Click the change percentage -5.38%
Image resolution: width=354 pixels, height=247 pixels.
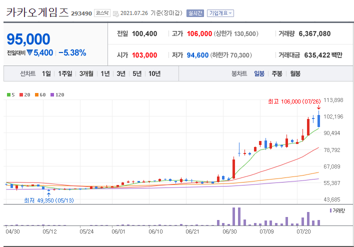[x=72, y=53]
